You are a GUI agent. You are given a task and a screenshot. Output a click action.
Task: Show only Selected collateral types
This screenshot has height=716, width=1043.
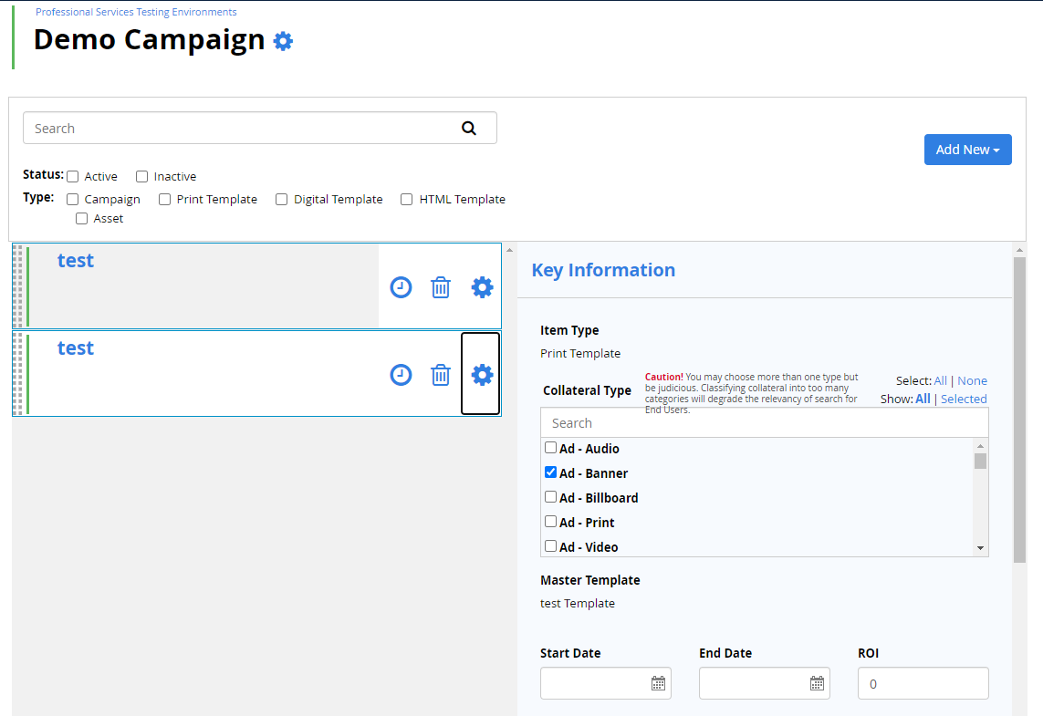(964, 399)
